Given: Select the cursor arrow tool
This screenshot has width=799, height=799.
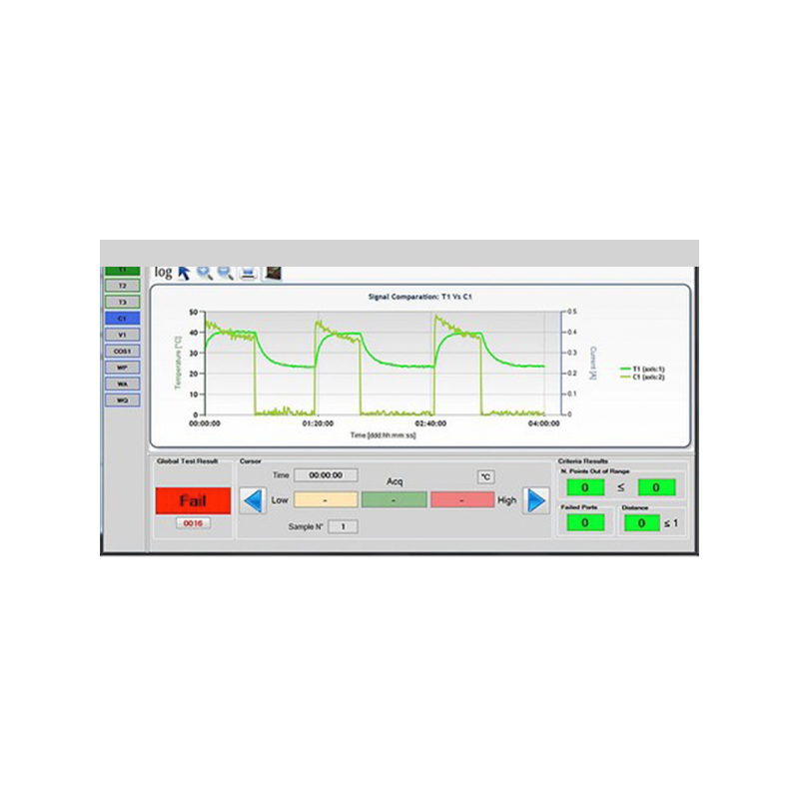Looking at the screenshot, I should pos(184,272).
